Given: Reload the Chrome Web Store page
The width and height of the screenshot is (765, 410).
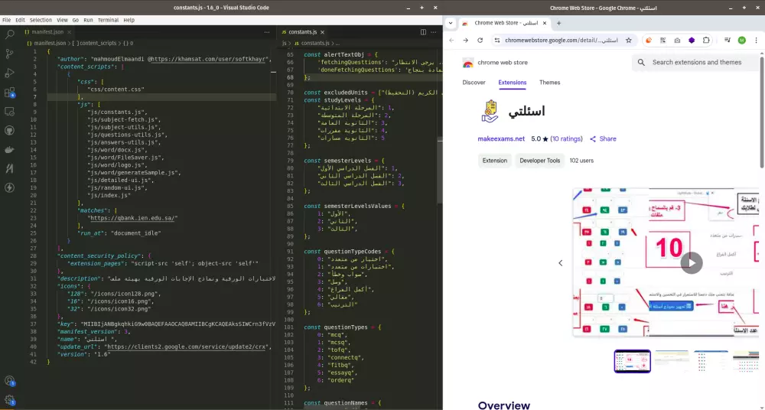Looking at the screenshot, I should click(481, 41).
